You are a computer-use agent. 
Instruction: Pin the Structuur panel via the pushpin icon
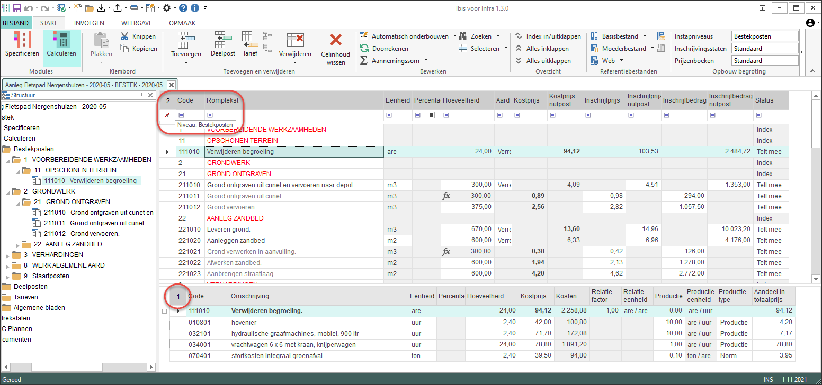click(x=141, y=95)
